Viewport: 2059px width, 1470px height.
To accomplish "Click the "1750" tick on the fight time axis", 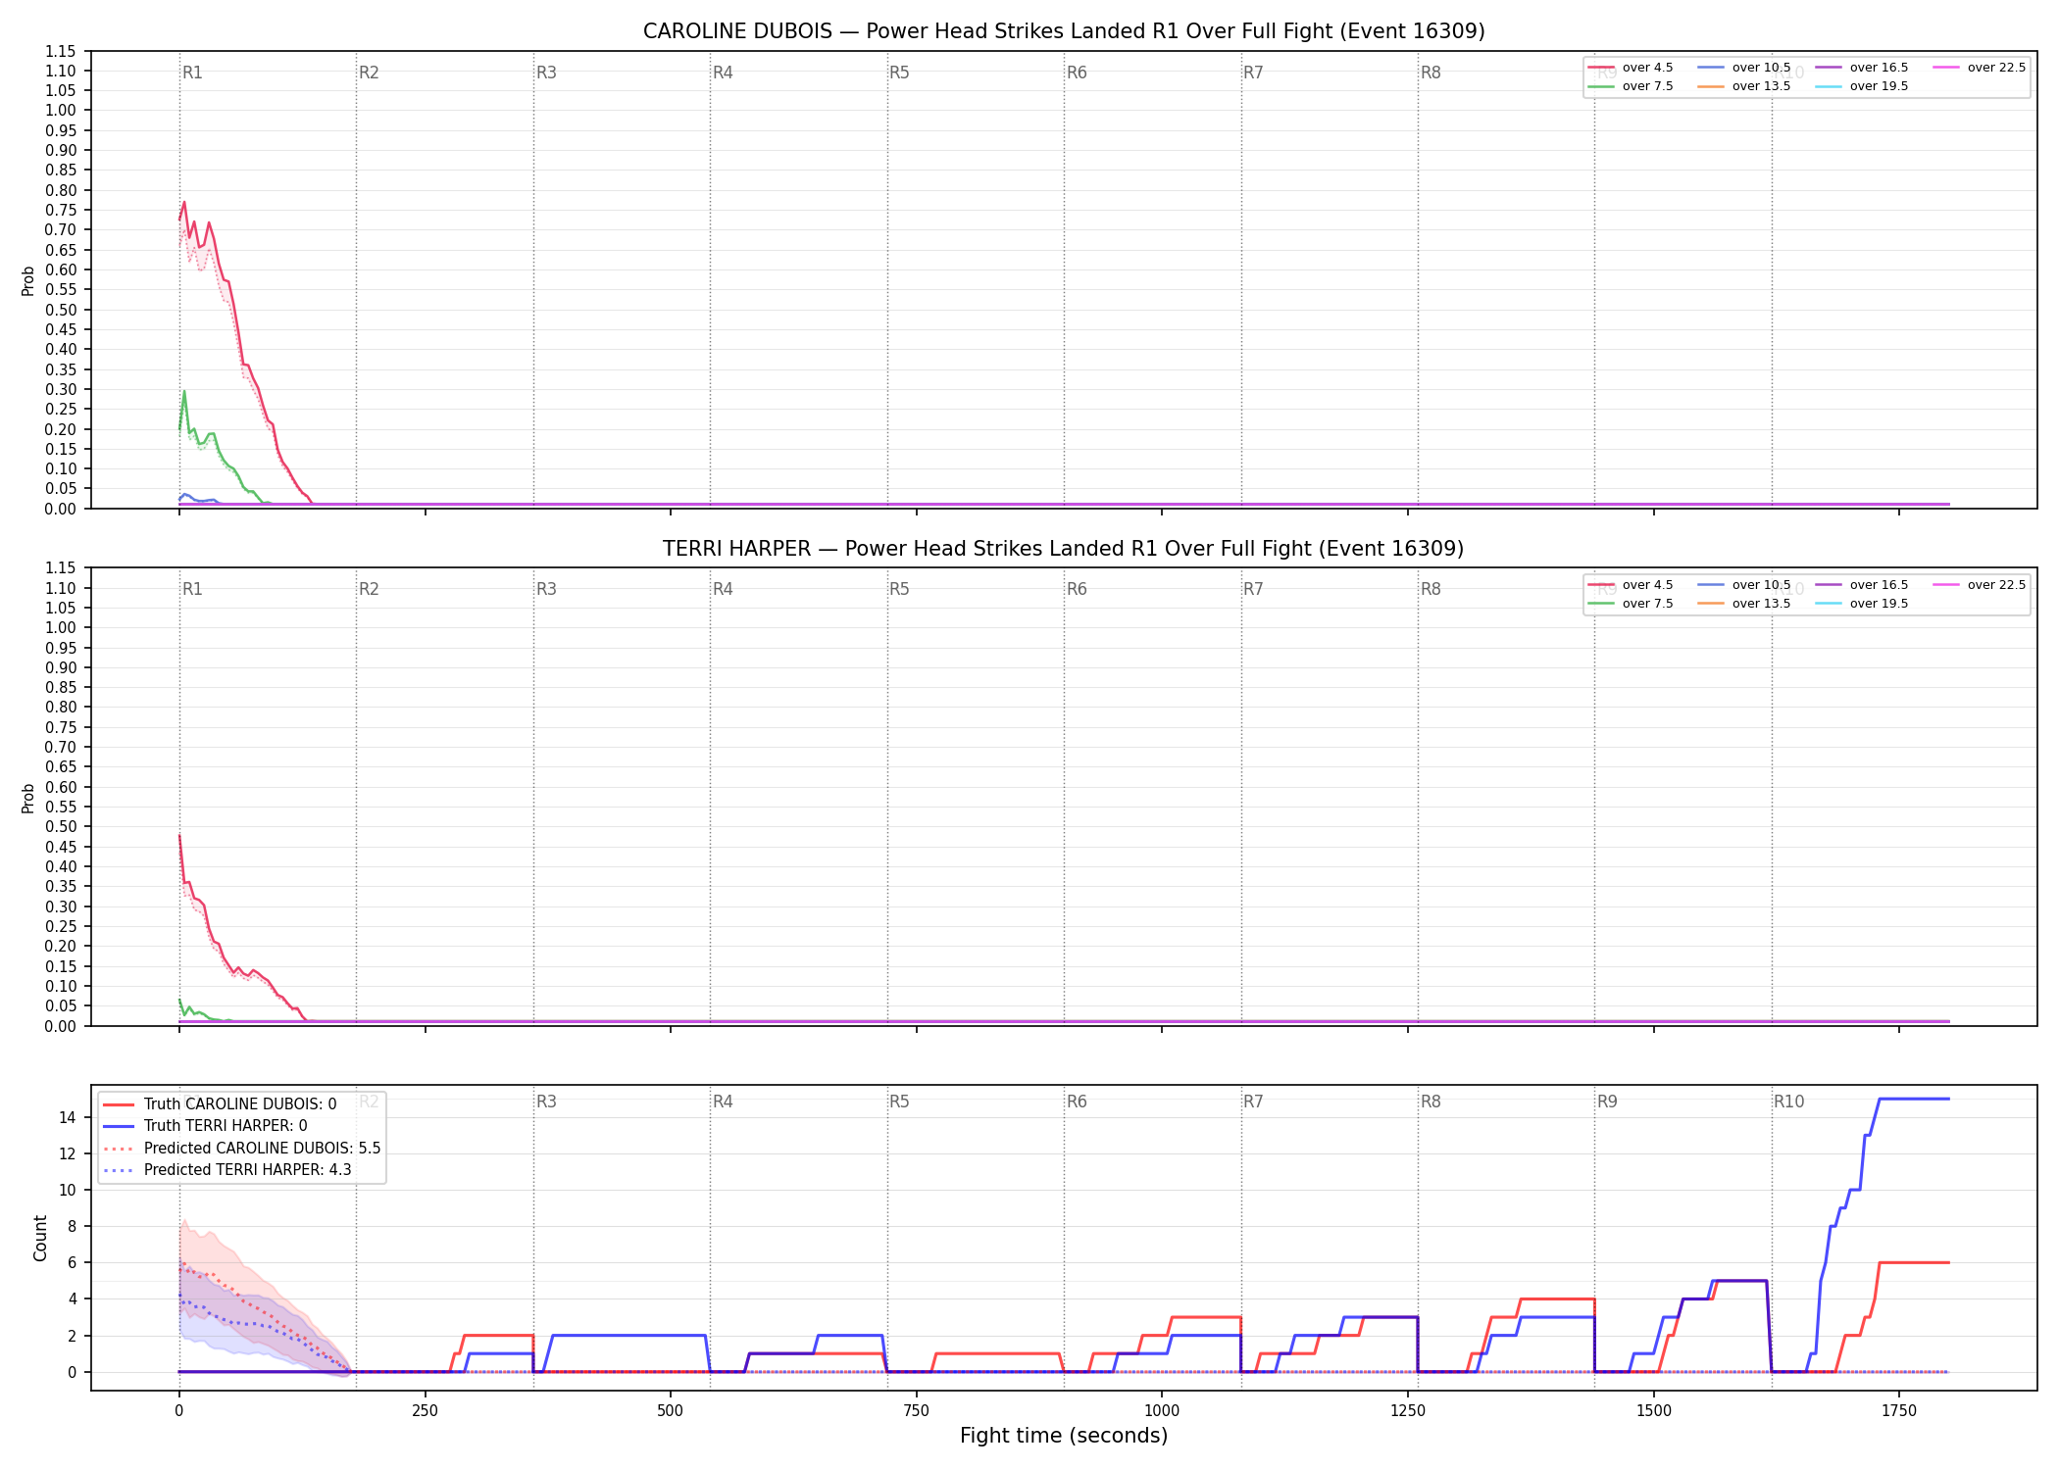I will [x=1899, y=1410].
